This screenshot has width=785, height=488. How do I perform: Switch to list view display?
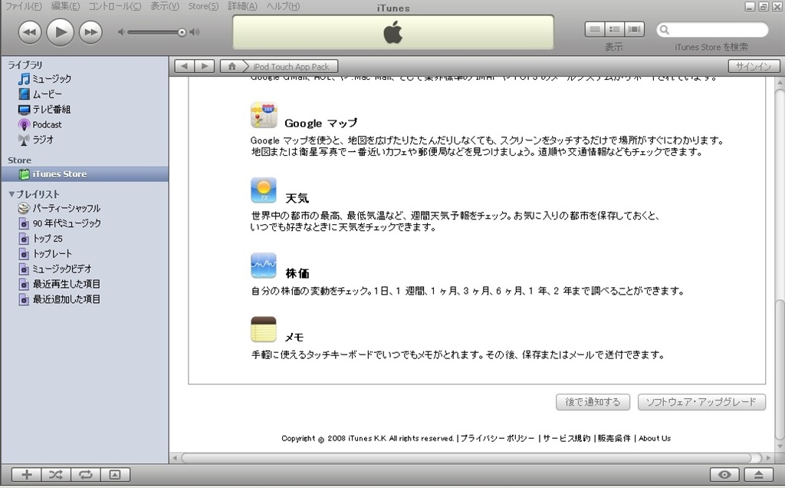coord(595,30)
